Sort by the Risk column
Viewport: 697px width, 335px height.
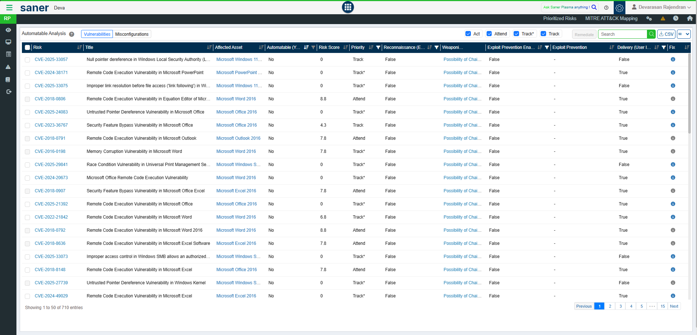[79, 47]
